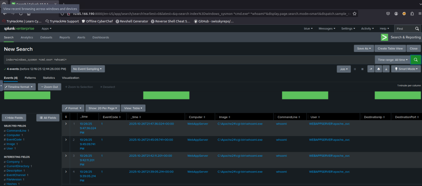Open Search & Reporting app icon

coord(384,37)
